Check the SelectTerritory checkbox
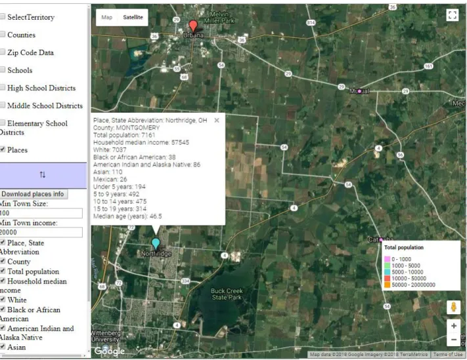The image size is (467, 360). tap(3, 16)
